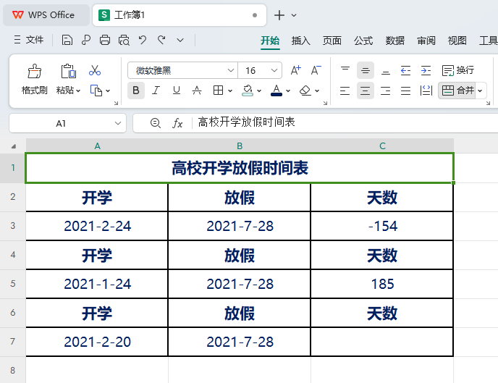Click the Save icon in quick access toolbar

67,41
